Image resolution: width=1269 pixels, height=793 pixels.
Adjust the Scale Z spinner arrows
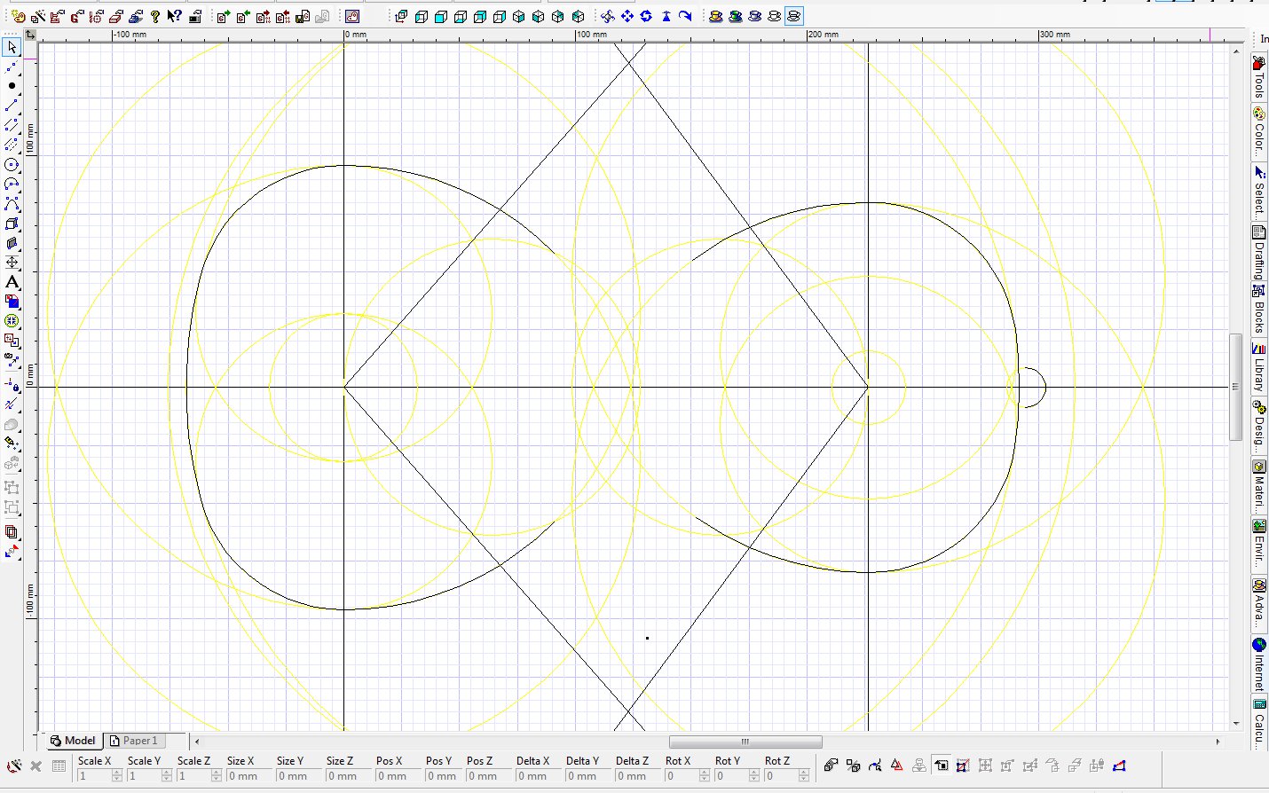coord(217,776)
